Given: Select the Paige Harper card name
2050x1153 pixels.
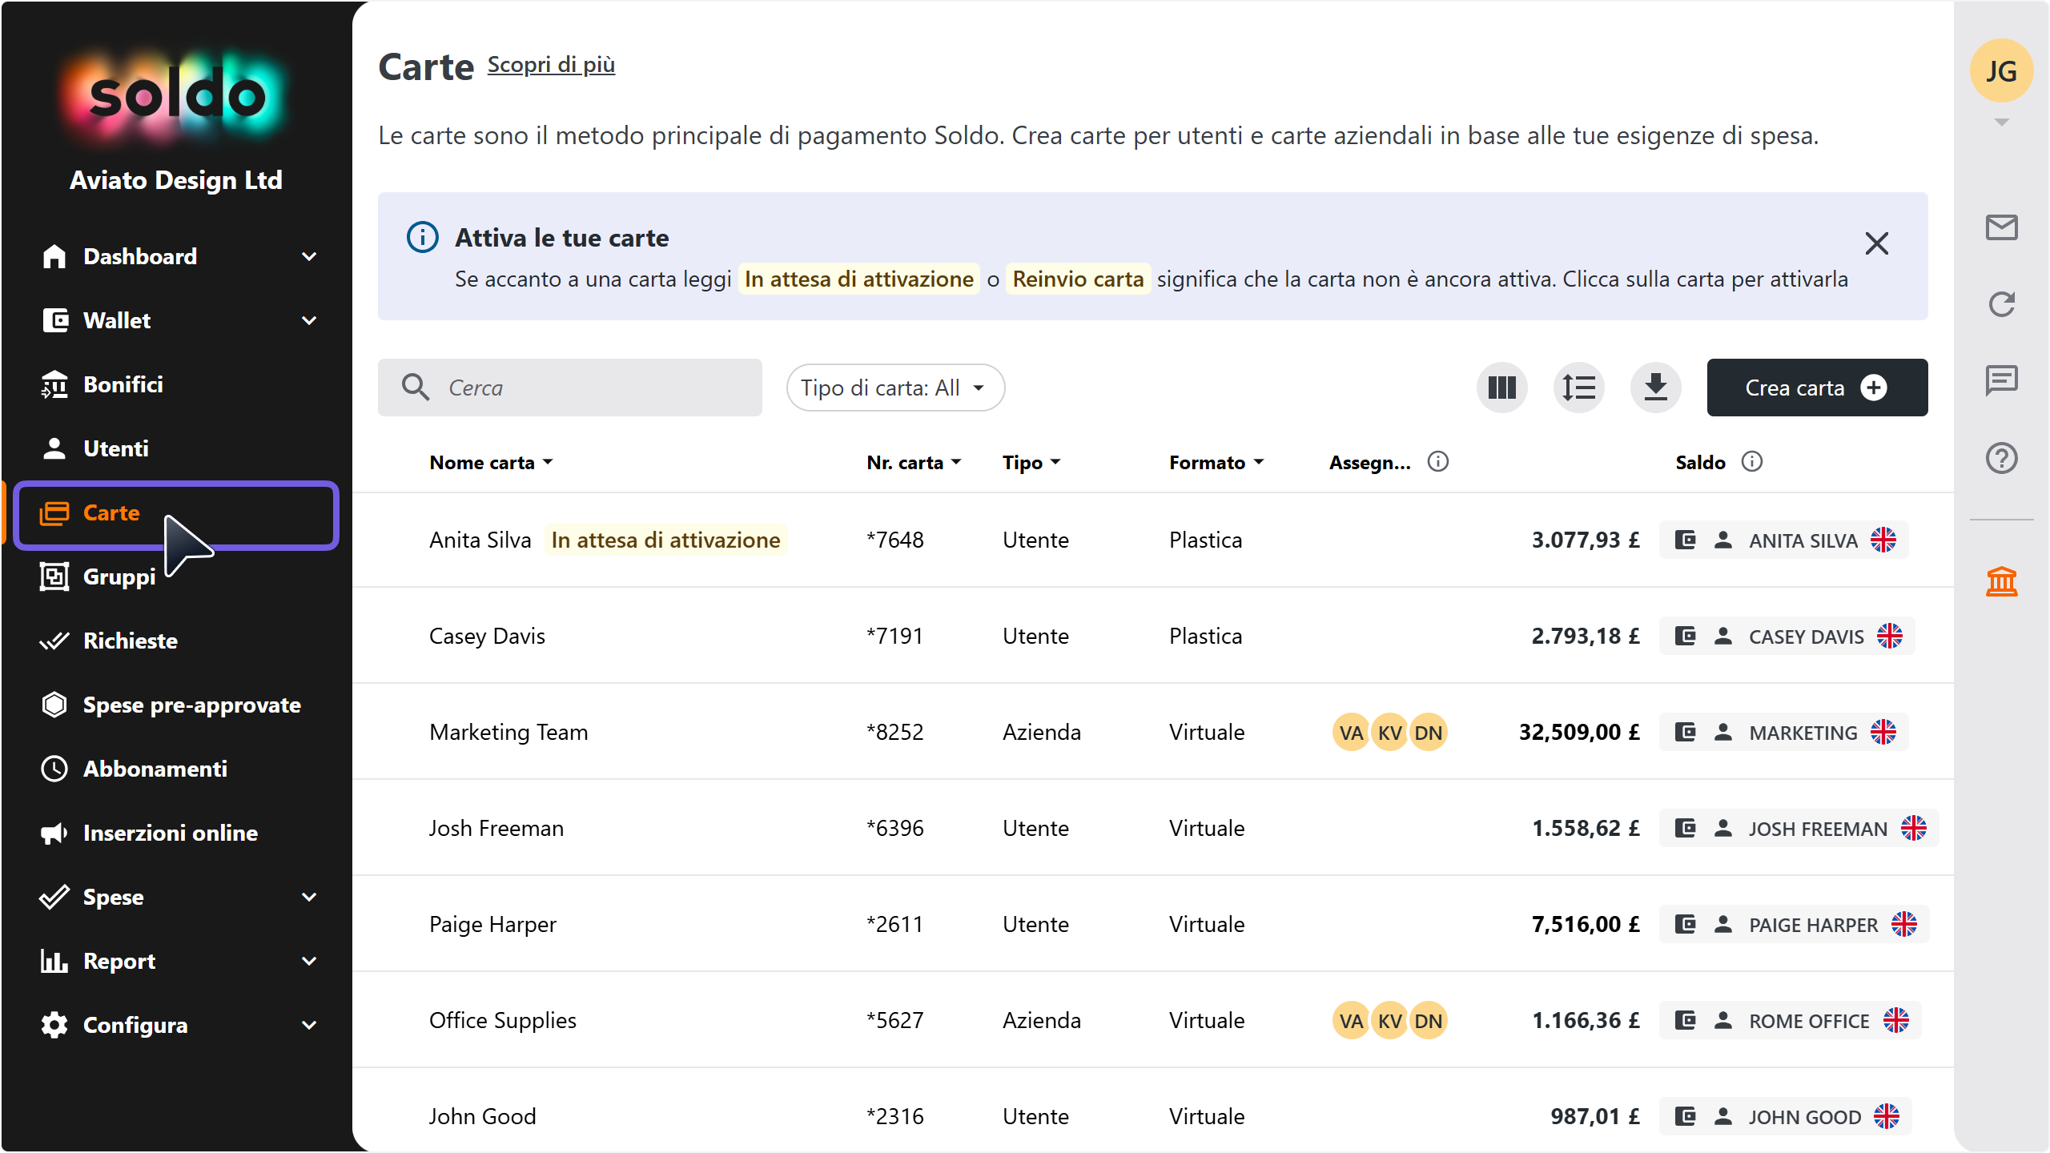Looking at the screenshot, I should tap(492, 924).
